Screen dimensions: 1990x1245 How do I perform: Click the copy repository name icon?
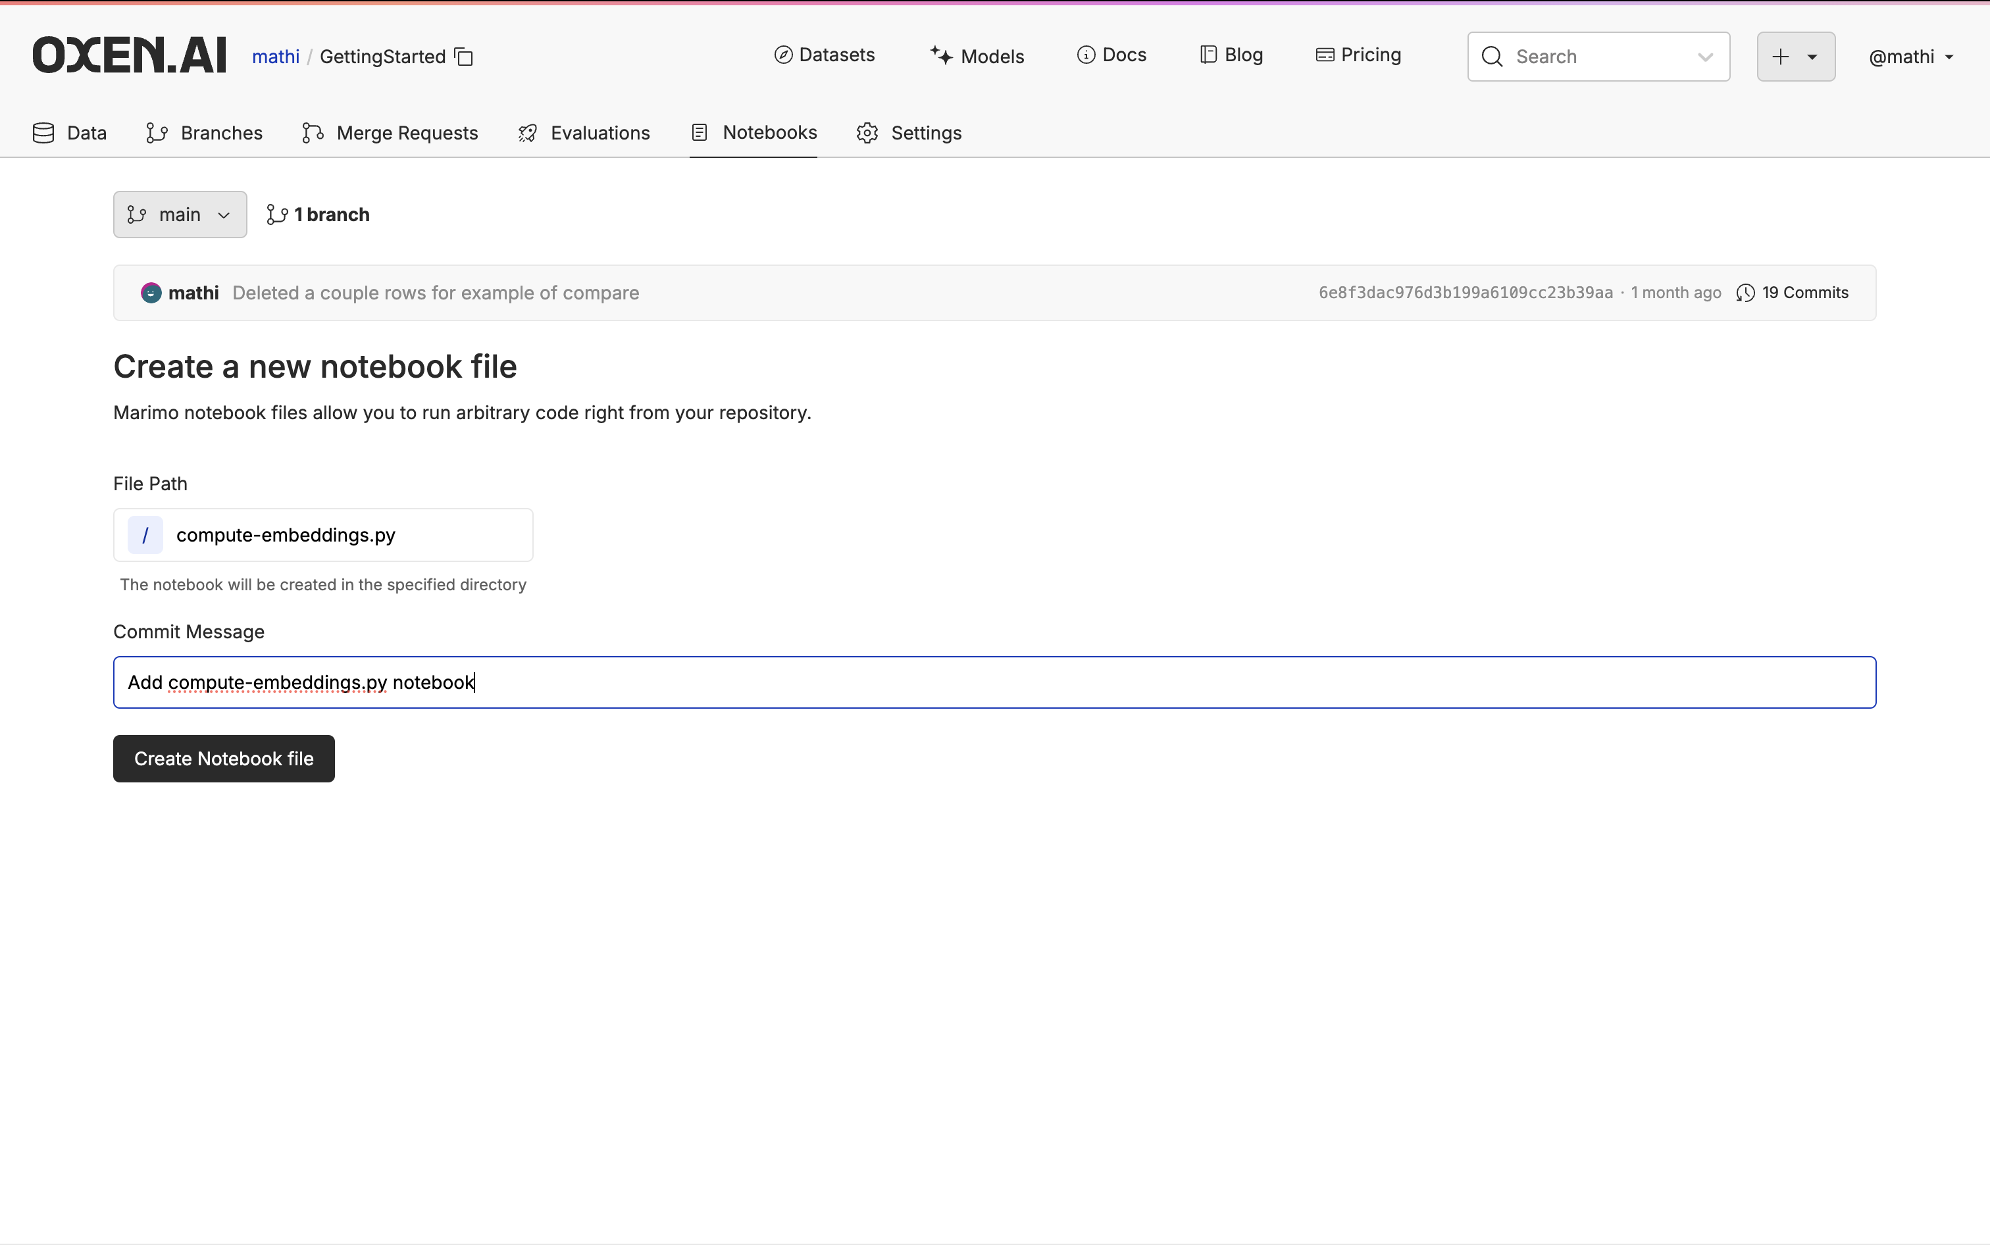pyautogui.click(x=465, y=57)
